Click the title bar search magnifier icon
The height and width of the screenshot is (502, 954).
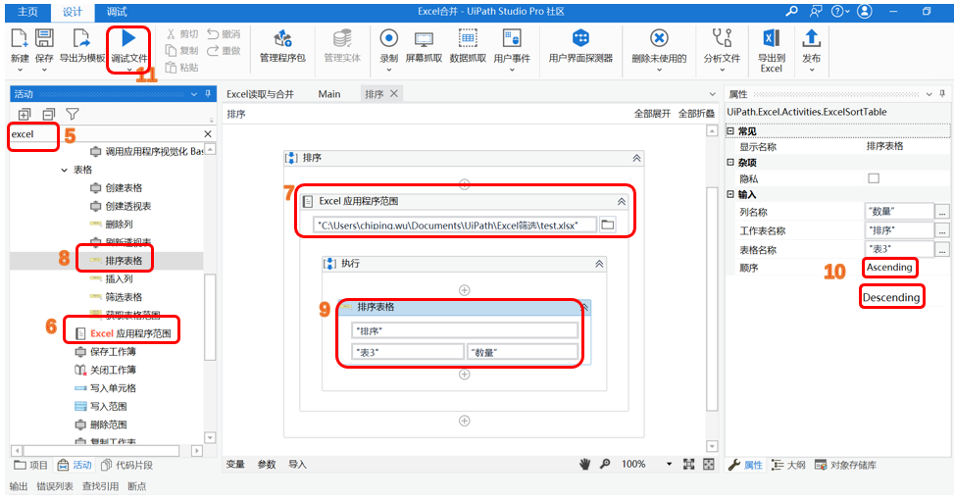pyautogui.click(x=791, y=11)
